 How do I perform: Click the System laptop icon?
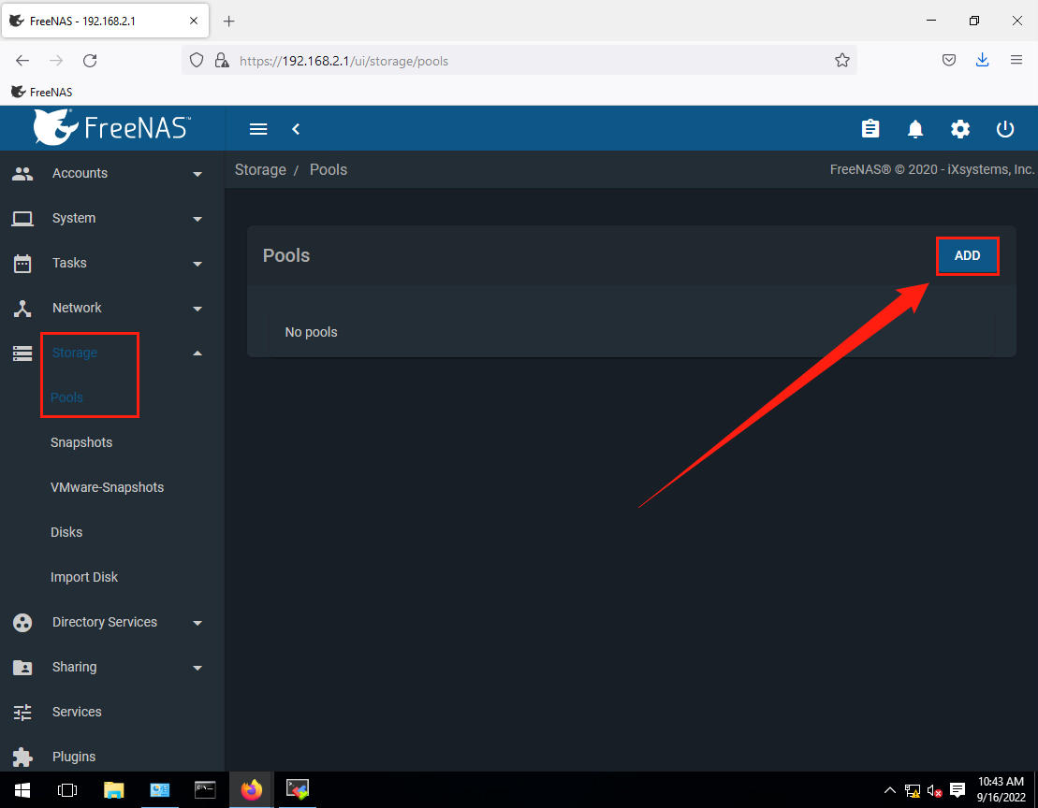coord(22,218)
